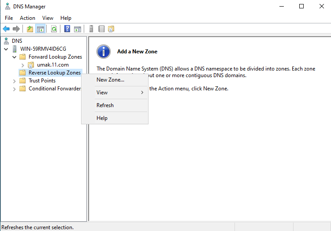Open the Action menu
Viewport: 331px width, 231px height.
27,18
